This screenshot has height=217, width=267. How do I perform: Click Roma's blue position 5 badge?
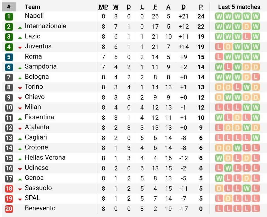pos(9,57)
